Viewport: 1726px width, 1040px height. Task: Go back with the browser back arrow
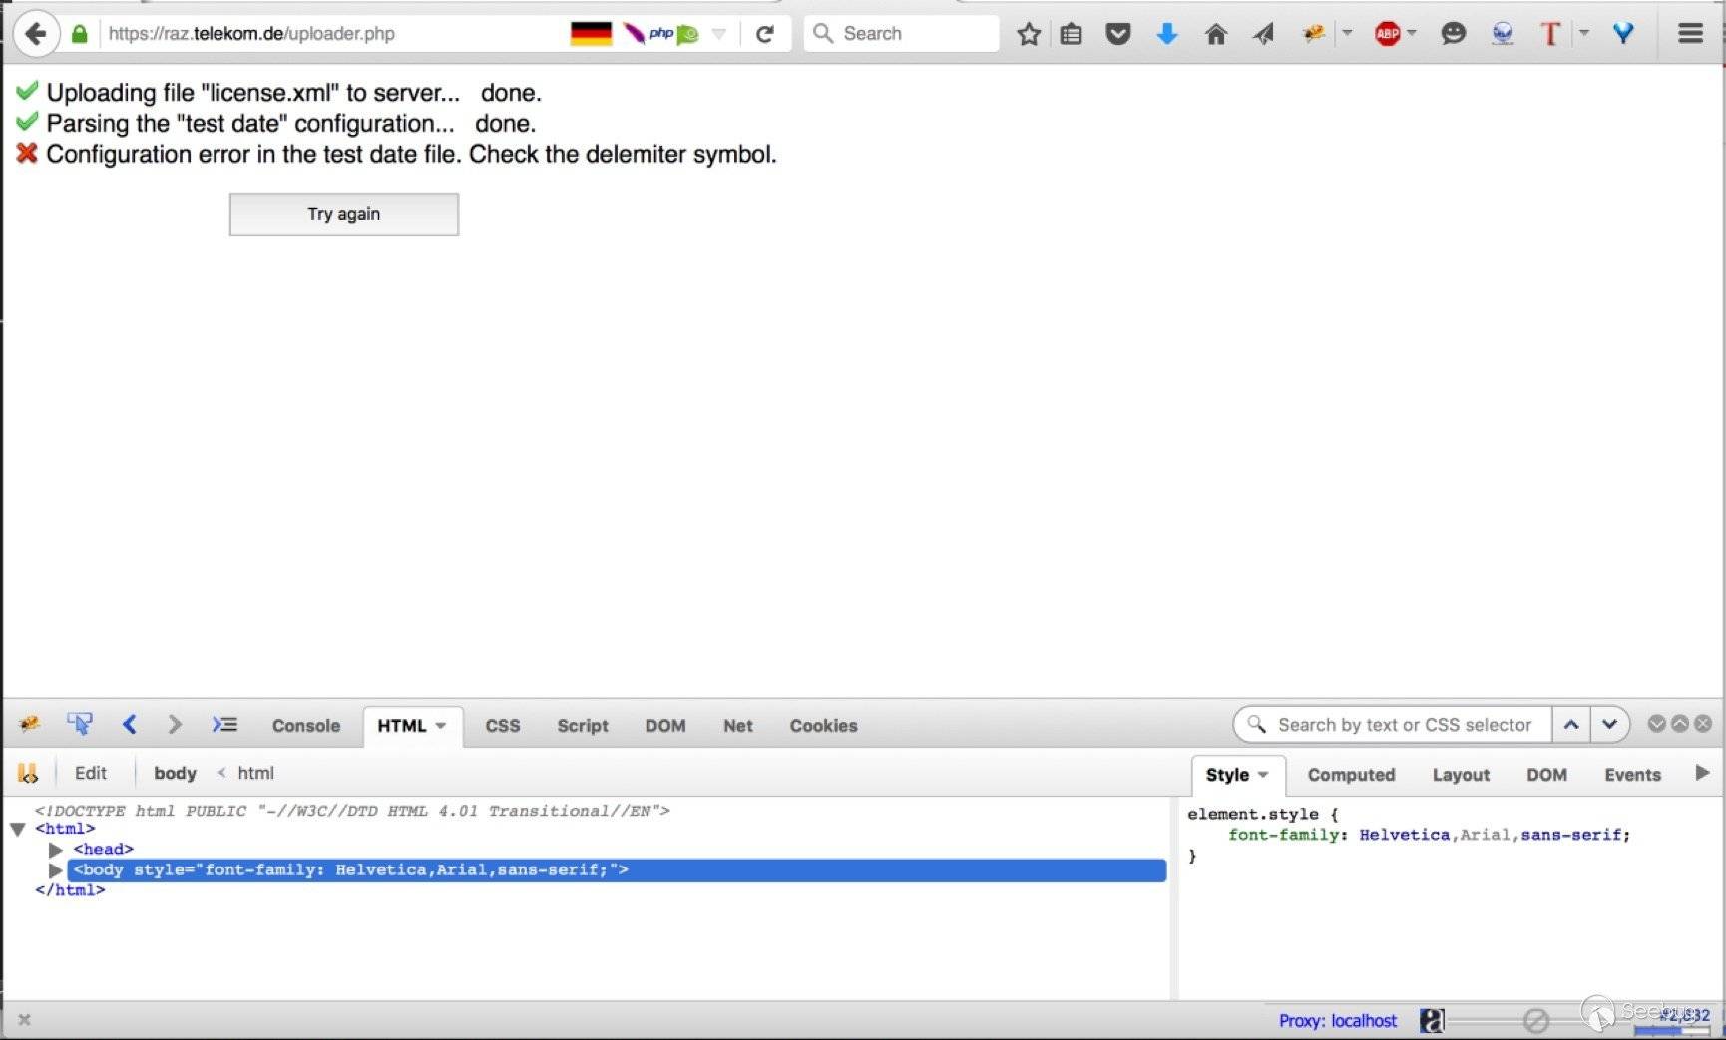(x=35, y=33)
